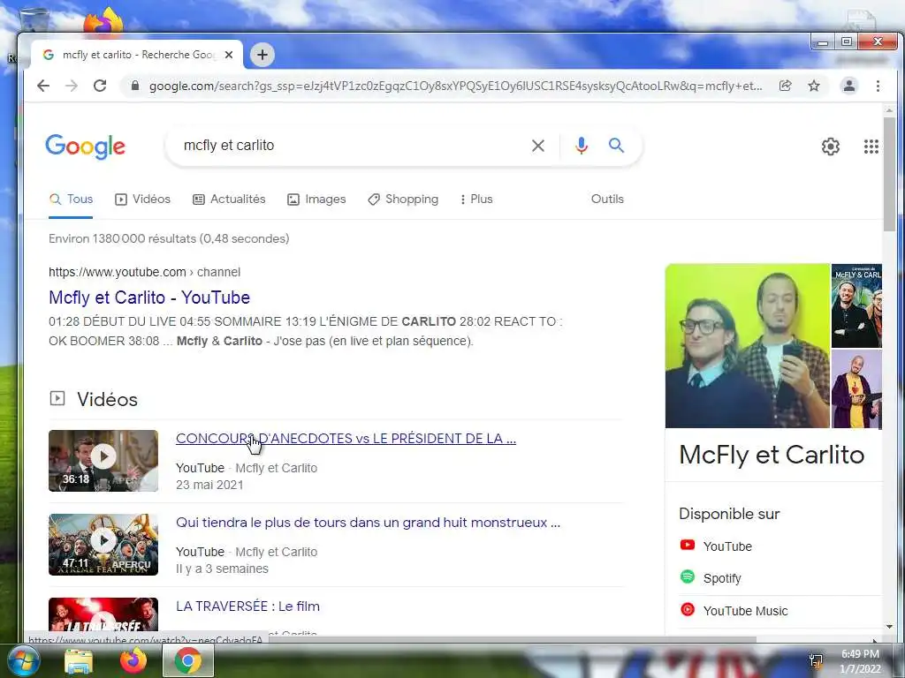Bookmark this page with the star
The image size is (905, 678).
click(x=814, y=86)
